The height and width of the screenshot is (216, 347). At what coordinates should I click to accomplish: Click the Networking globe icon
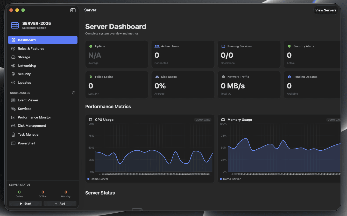[13, 66]
